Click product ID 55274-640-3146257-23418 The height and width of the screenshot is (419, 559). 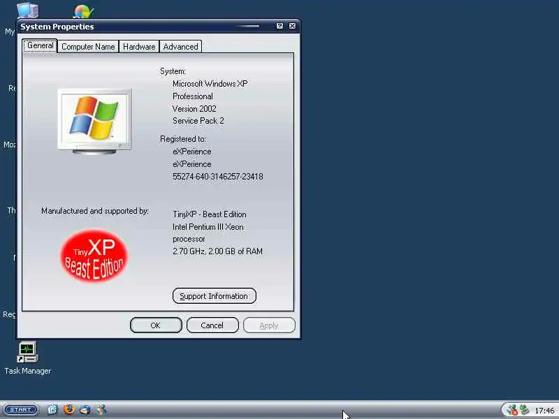click(x=218, y=177)
